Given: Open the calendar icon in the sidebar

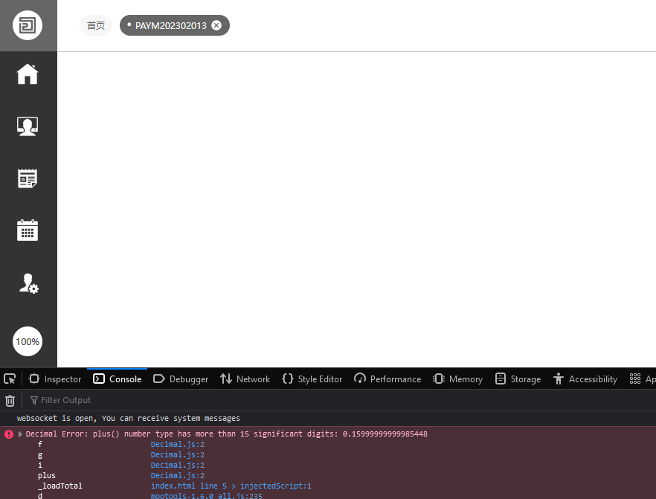Looking at the screenshot, I should tap(28, 231).
